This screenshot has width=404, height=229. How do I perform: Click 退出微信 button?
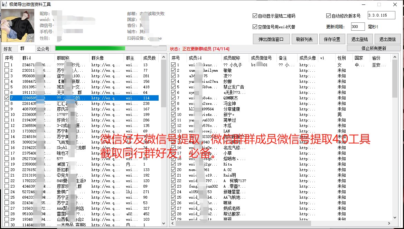(387, 39)
